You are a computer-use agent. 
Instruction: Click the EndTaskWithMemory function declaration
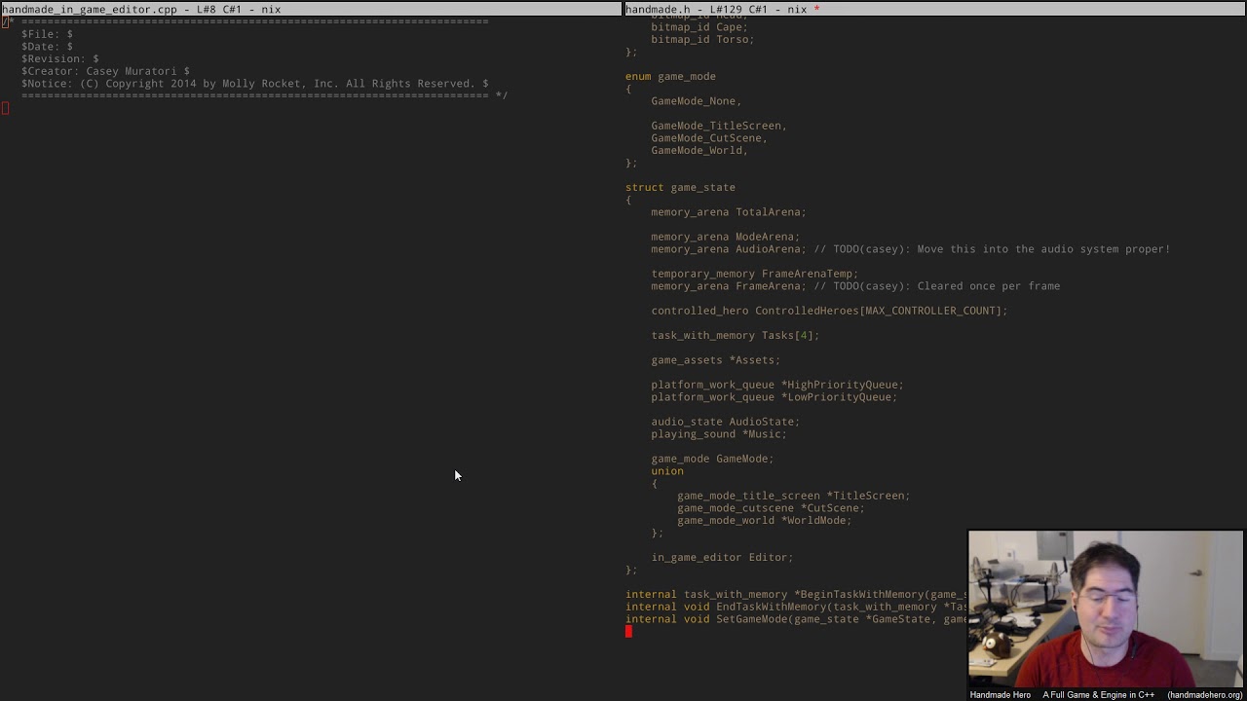tap(796, 607)
